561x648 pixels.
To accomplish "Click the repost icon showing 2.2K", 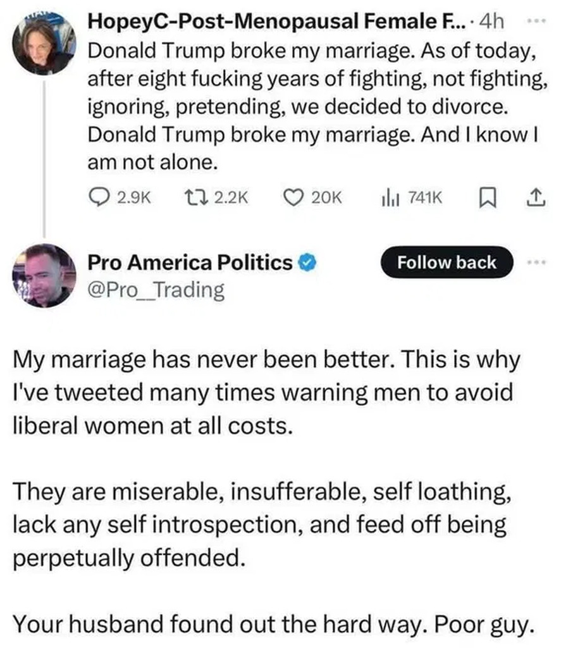I will pyautogui.click(x=190, y=197).
